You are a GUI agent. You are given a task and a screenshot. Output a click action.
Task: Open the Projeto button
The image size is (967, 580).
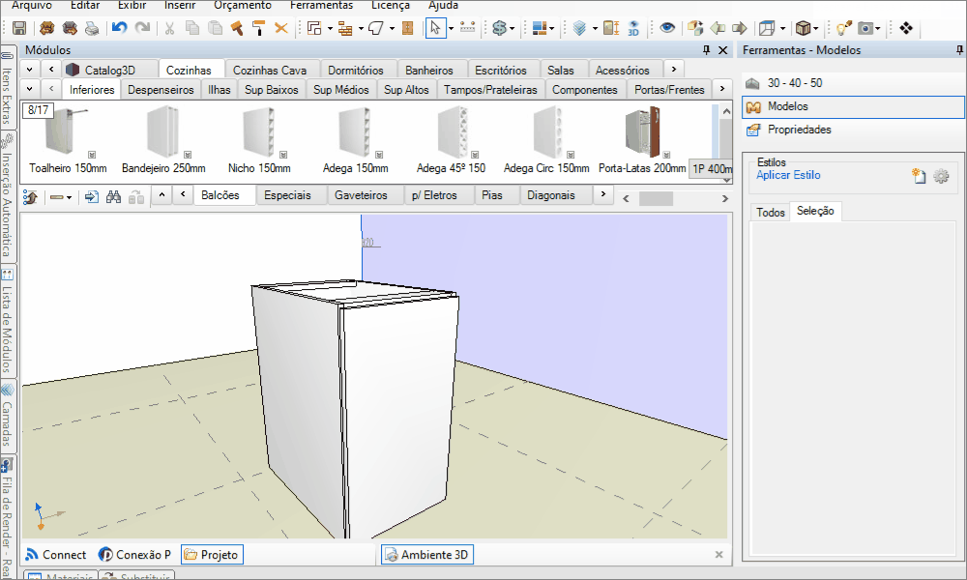click(x=212, y=555)
